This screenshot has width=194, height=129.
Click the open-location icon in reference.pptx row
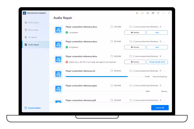pyautogui.click(x=160, y=85)
